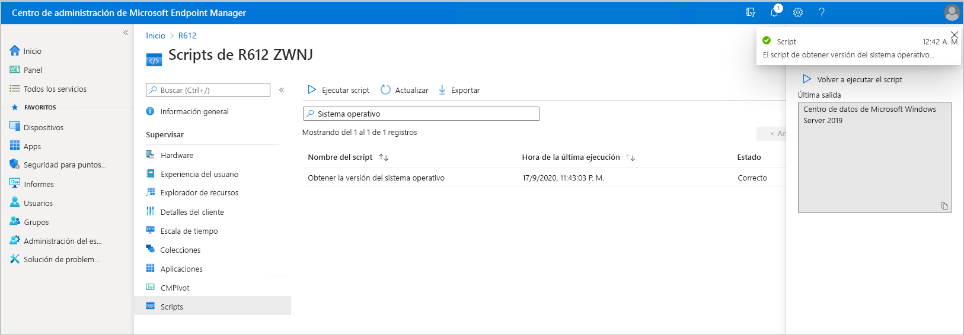
Task: Click Ejecutar script button
Action: pos(339,90)
